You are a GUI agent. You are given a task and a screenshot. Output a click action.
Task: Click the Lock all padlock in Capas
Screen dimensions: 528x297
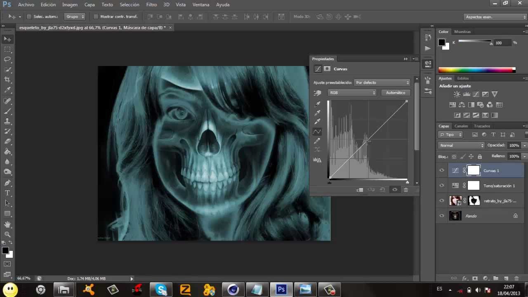(480, 157)
